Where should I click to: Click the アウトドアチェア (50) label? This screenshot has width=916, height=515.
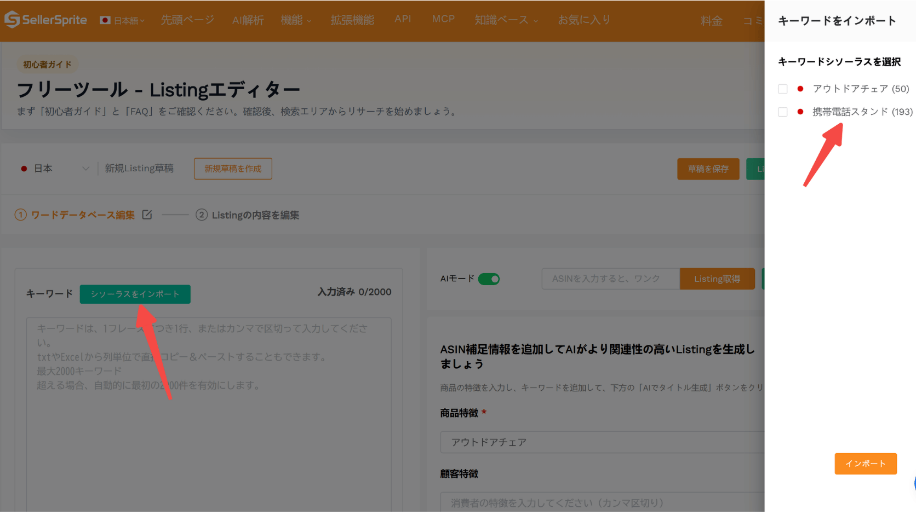tap(861, 89)
